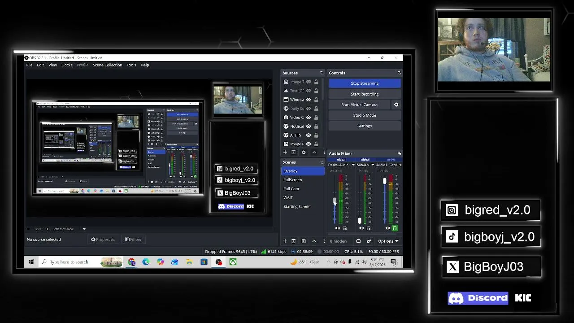Open scene filters icon in Scenes toolbar
574x323 pixels.
[304, 241]
